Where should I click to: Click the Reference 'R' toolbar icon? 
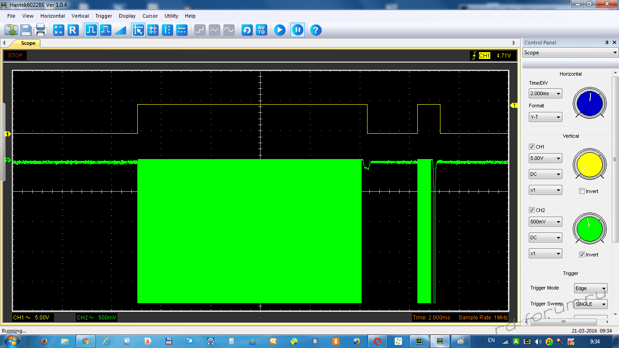click(x=73, y=30)
